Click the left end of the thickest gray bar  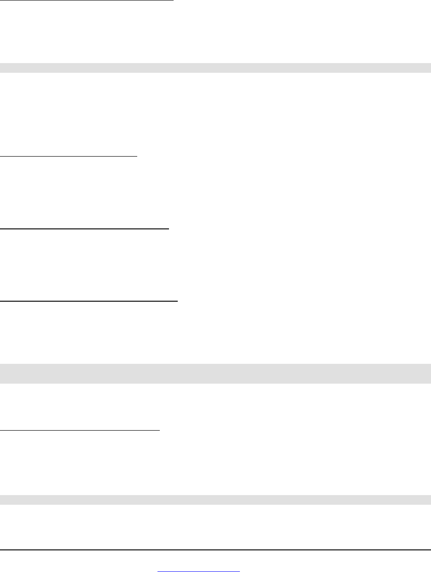coord(2,374)
